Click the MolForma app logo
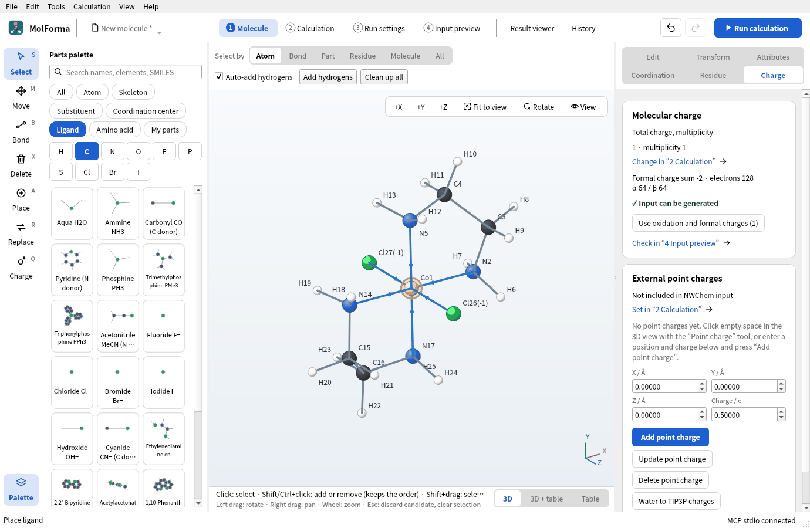 16,28
